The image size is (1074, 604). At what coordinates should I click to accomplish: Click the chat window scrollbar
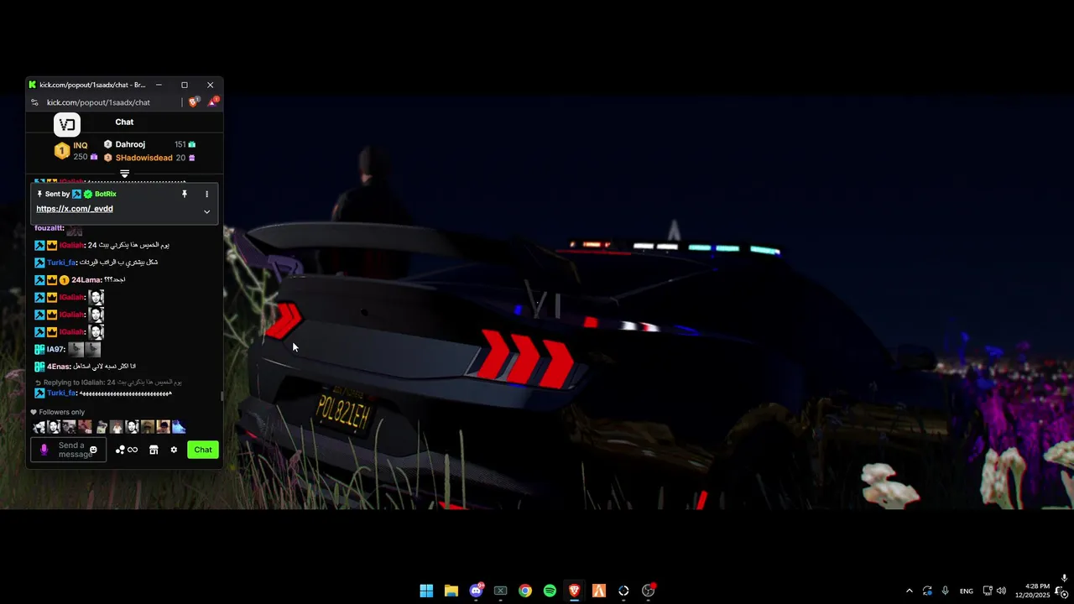pos(222,396)
